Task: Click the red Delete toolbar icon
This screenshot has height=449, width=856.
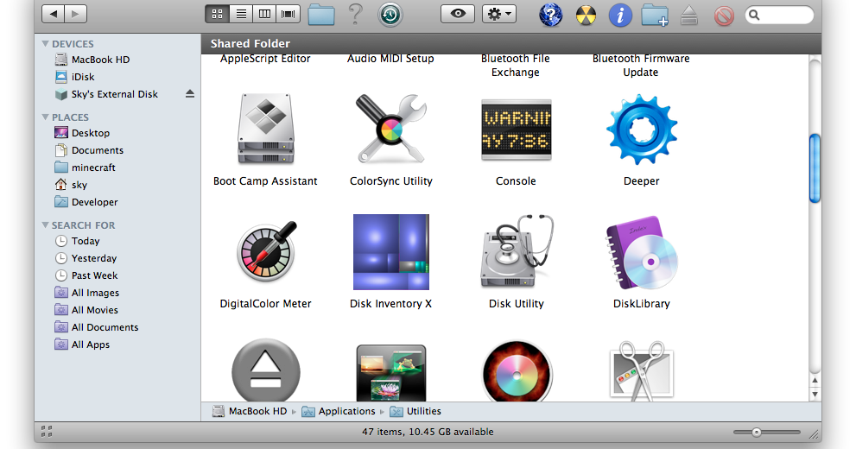Action: tap(724, 16)
